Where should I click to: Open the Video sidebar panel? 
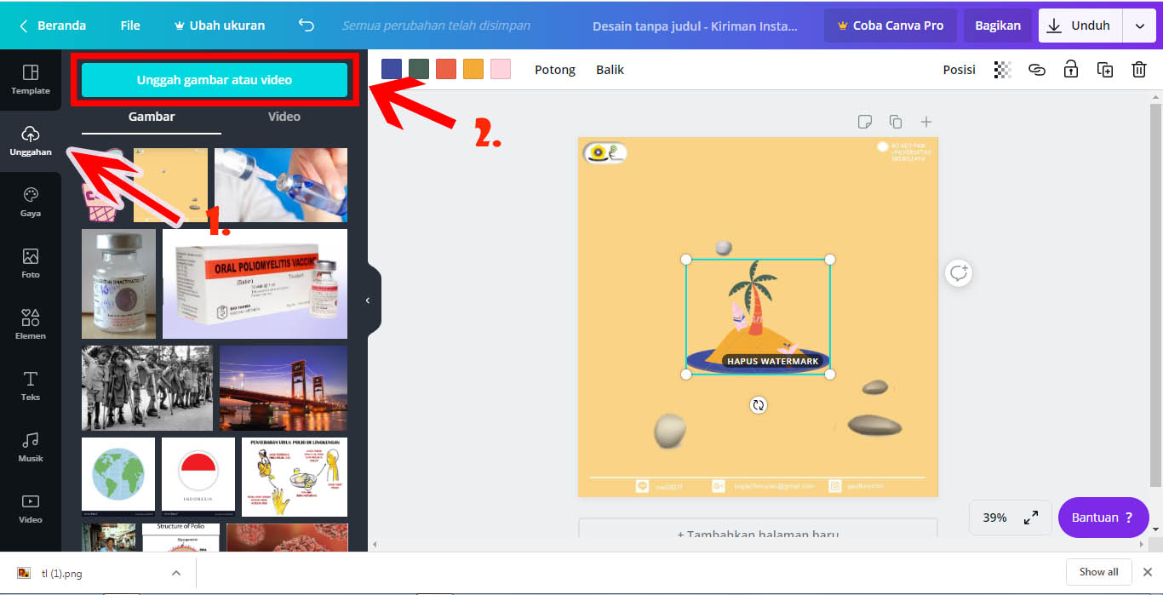tap(31, 509)
